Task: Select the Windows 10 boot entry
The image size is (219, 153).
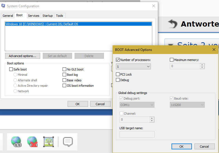Action: (78, 24)
